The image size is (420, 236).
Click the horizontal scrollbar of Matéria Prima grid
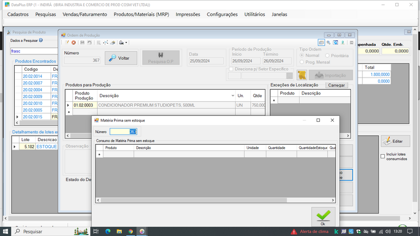(x=194, y=200)
